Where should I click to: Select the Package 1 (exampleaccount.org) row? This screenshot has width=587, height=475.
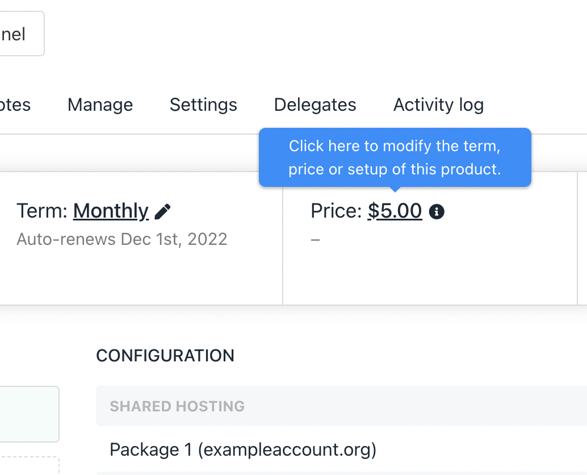coord(243,450)
